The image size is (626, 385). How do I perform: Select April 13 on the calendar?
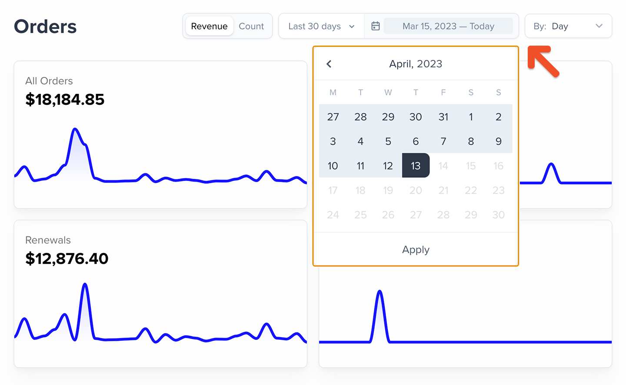tap(416, 166)
